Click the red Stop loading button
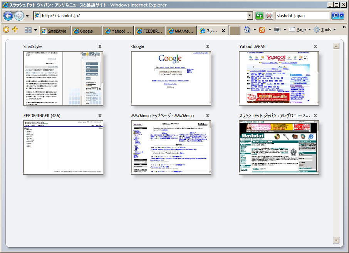349x253 pixels. pos(269,16)
